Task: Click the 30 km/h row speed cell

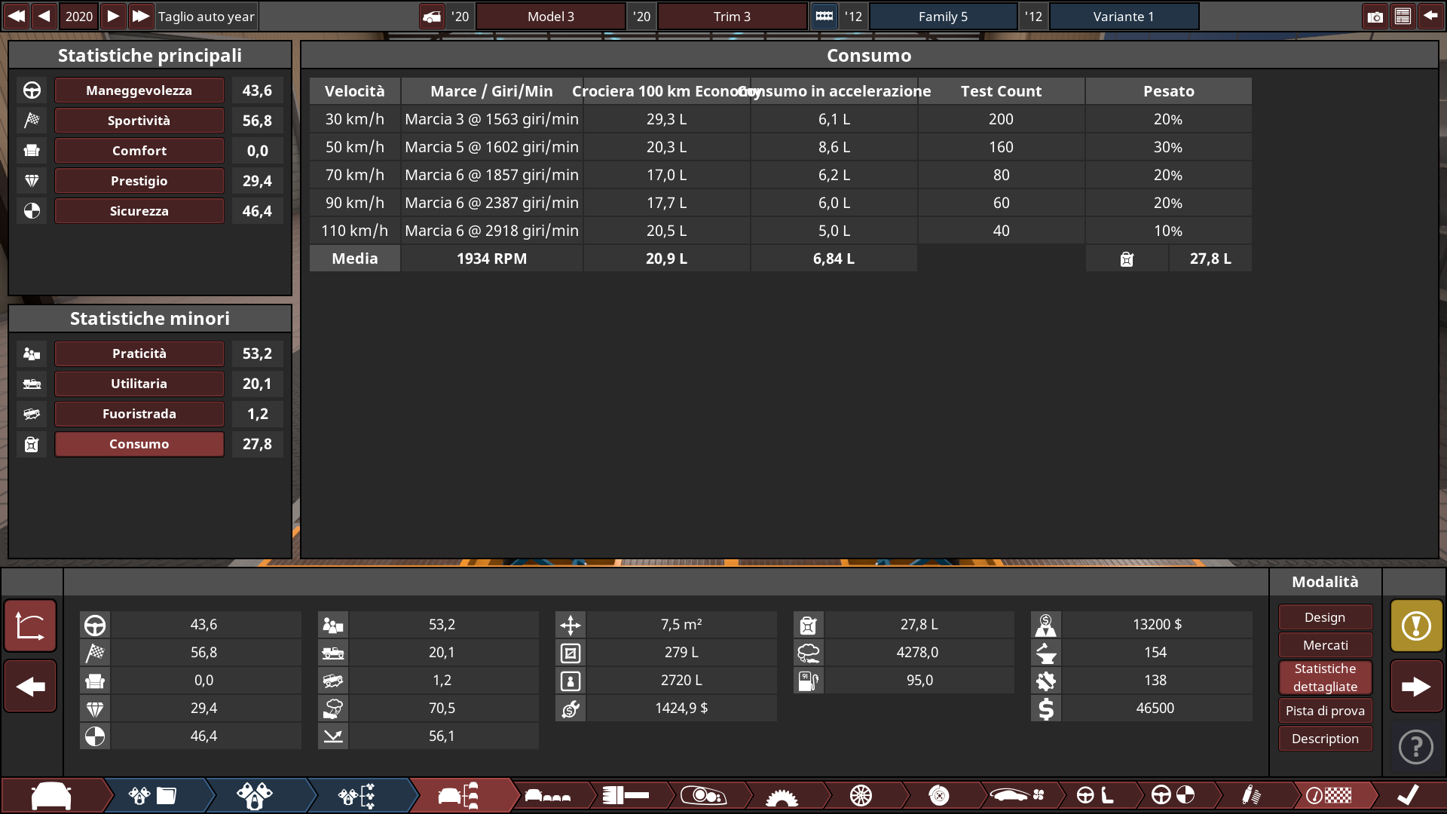Action: (x=354, y=119)
